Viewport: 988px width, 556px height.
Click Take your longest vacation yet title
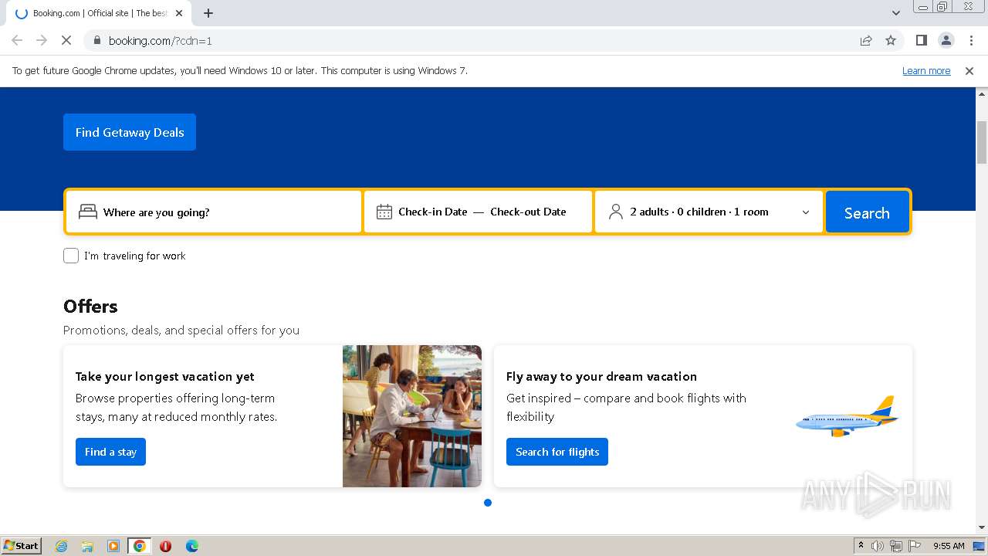(165, 376)
